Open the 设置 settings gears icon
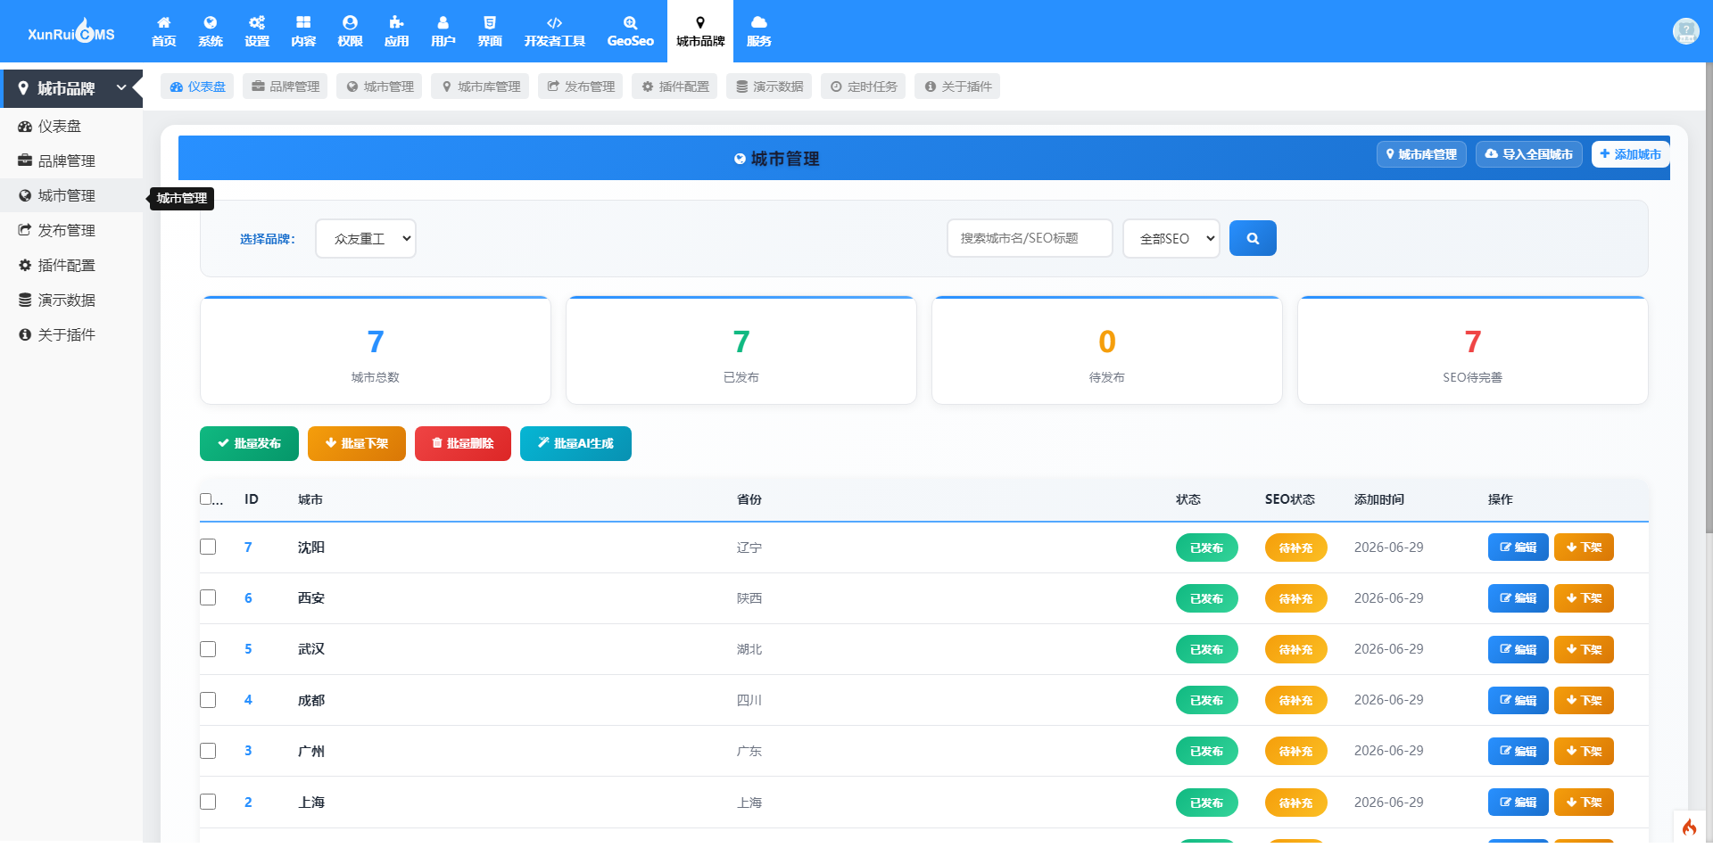The height and width of the screenshot is (848, 1713). pyautogui.click(x=257, y=31)
